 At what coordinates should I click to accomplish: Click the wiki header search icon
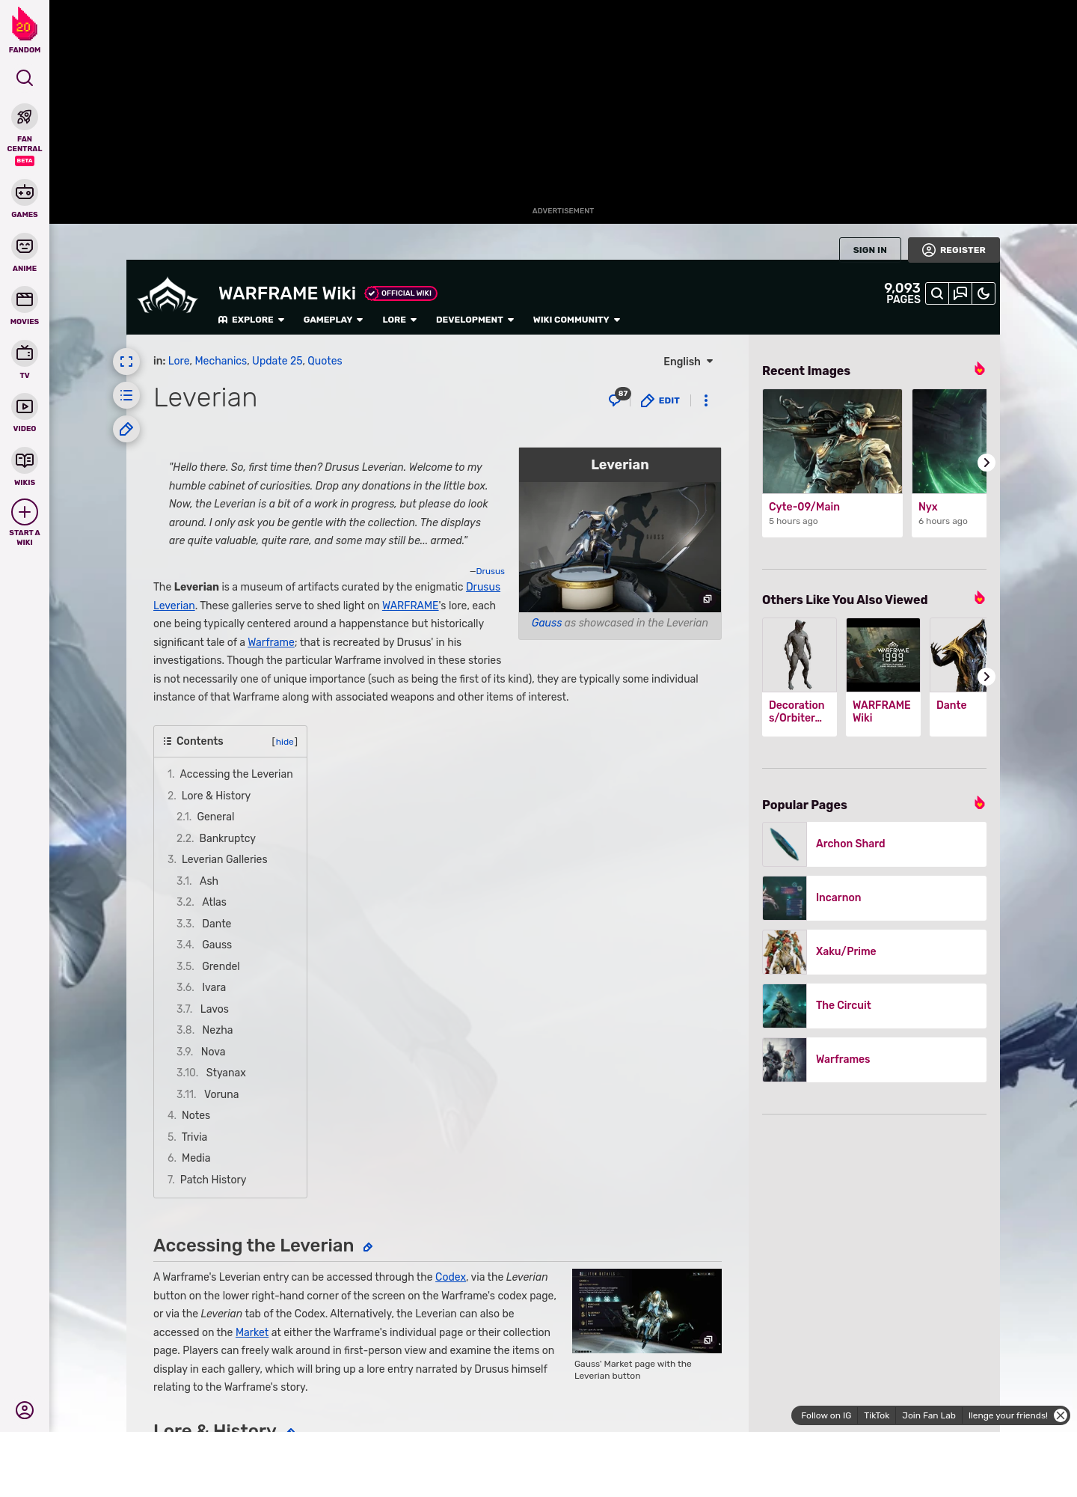pyautogui.click(x=937, y=293)
